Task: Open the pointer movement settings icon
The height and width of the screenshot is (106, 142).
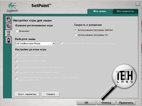Action: point(9,26)
